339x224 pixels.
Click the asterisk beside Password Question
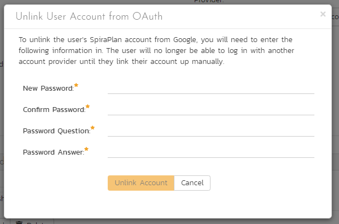coord(92,128)
